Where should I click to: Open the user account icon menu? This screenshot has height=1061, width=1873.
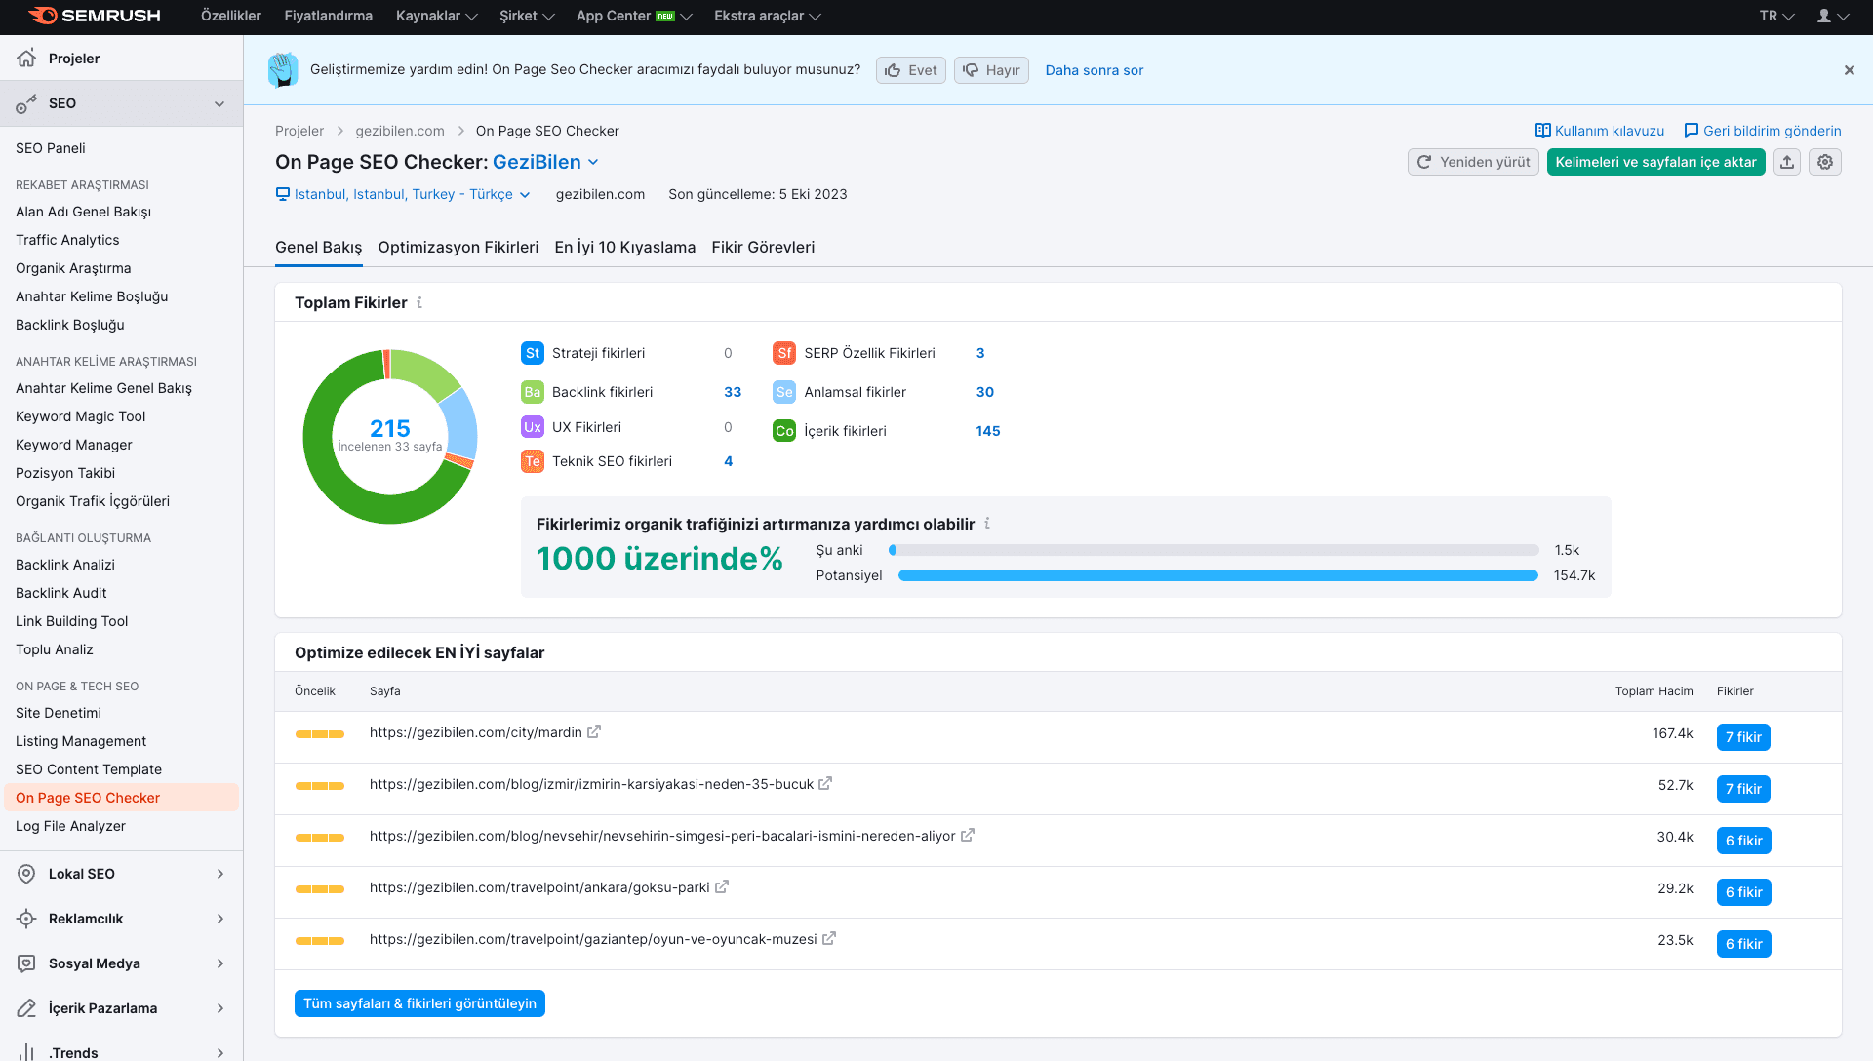[x=1833, y=16]
